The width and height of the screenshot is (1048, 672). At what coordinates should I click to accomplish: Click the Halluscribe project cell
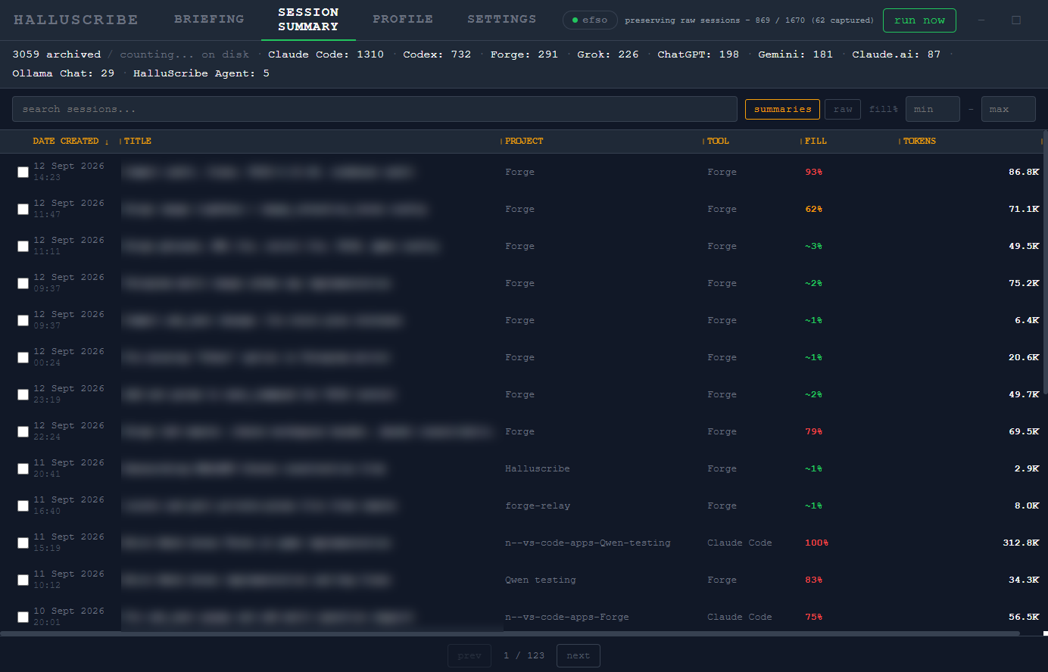[x=538, y=468]
